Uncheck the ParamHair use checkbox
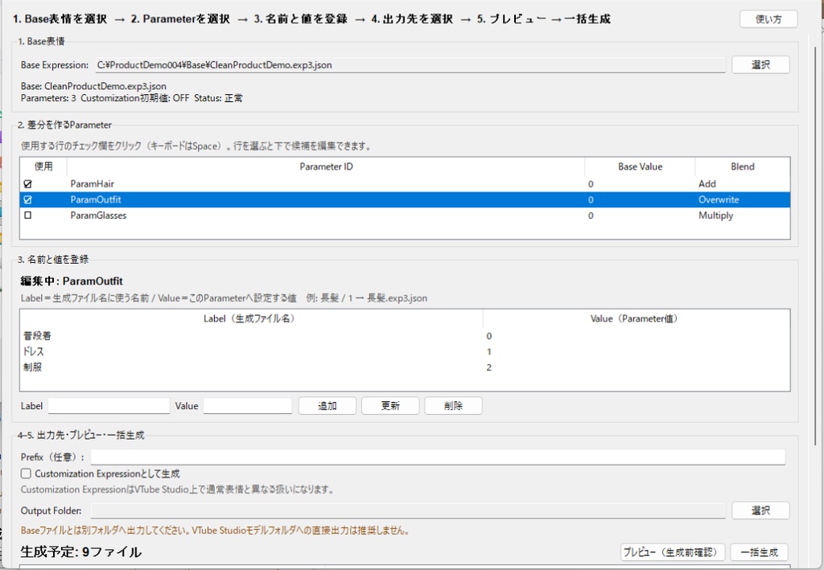The width and height of the screenshot is (824, 570). tap(28, 183)
